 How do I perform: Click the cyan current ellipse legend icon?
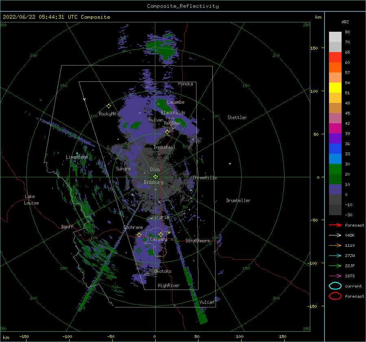coord(335,286)
